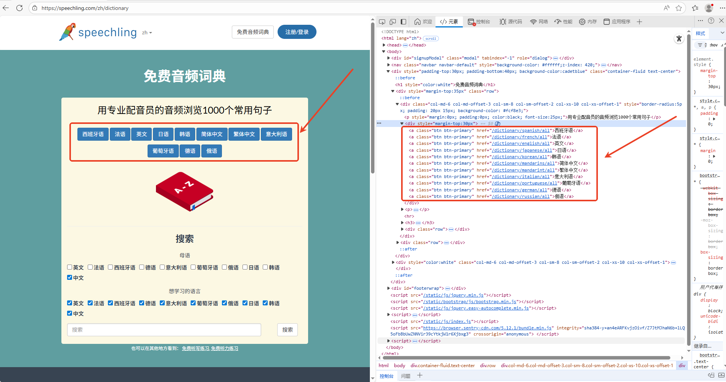The width and height of the screenshot is (726, 382).
Task: Reload the page with the refresh icon
Action: [x=19, y=8]
